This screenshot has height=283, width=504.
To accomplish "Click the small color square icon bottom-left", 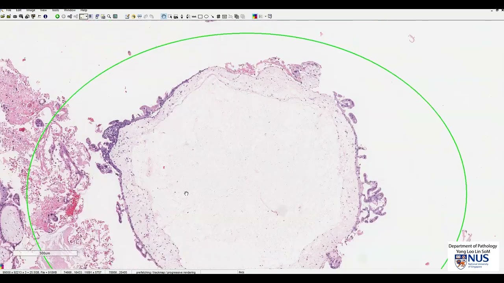I will pyautogui.click(x=2, y=267).
